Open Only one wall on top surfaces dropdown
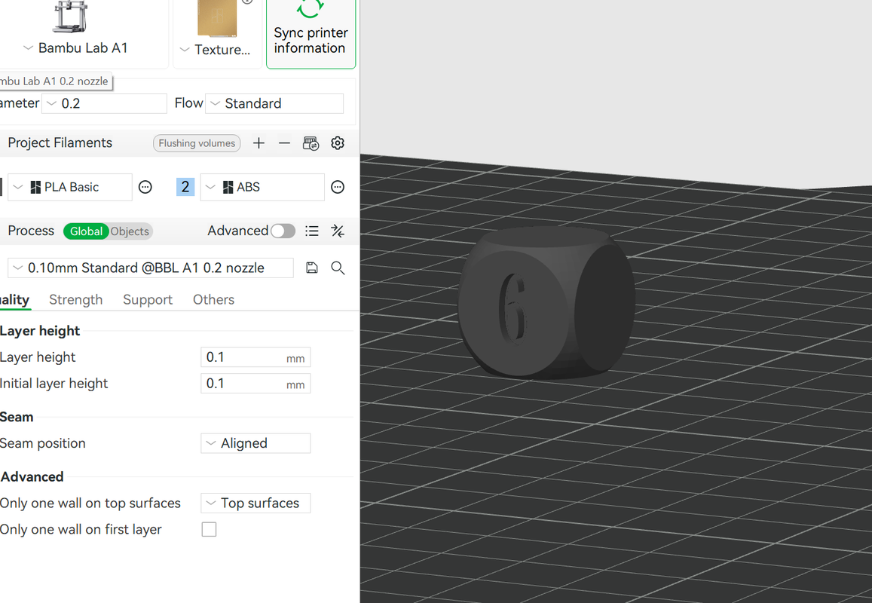872x603 pixels. (255, 504)
